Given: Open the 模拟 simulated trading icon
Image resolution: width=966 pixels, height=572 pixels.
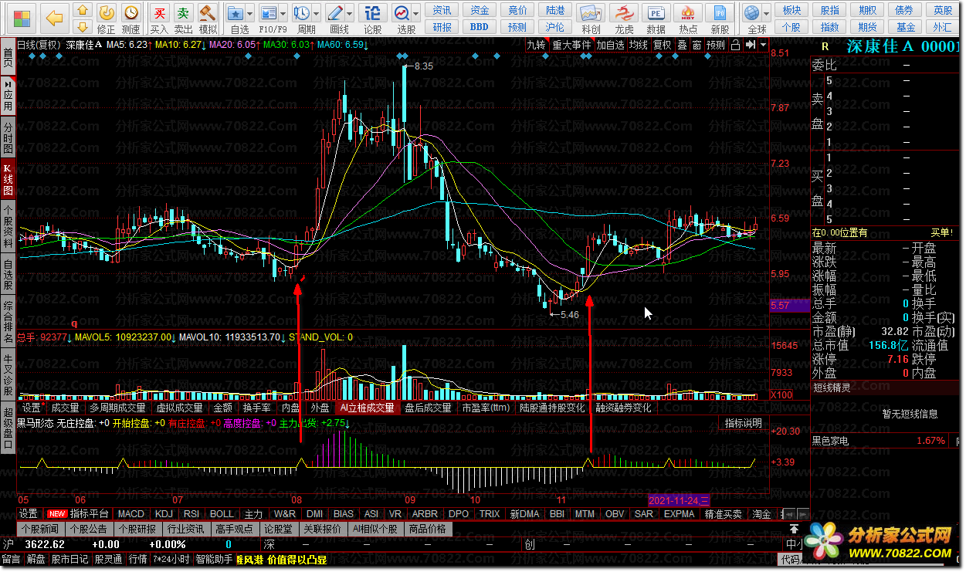Looking at the screenshot, I should pos(208,18).
